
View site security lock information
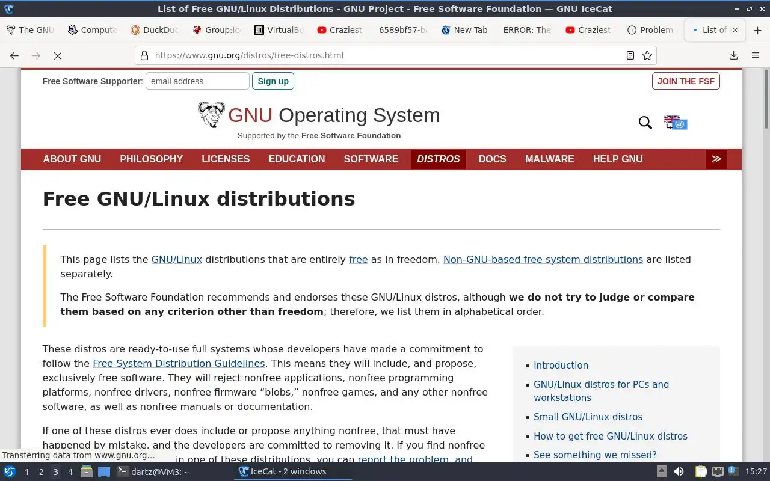(144, 55)
